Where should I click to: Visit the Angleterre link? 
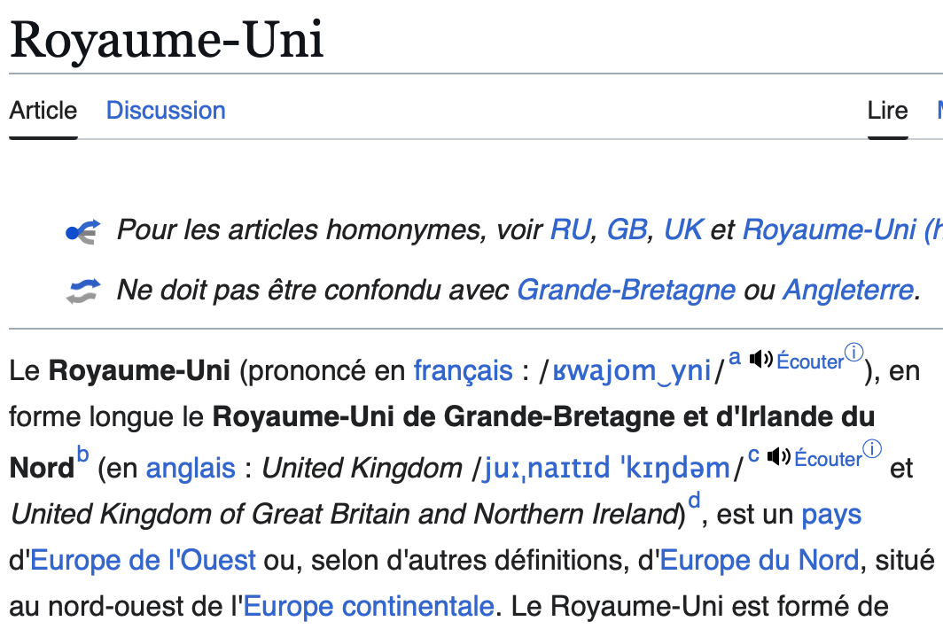coord(846,290)
